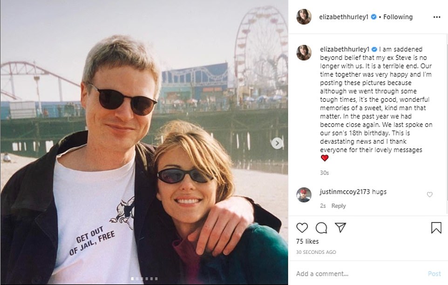Image resolution: width=448 pixels, height=285 pixels.
Task: Save the post with the bookmark icon
Action: click(x=436, y=227)
